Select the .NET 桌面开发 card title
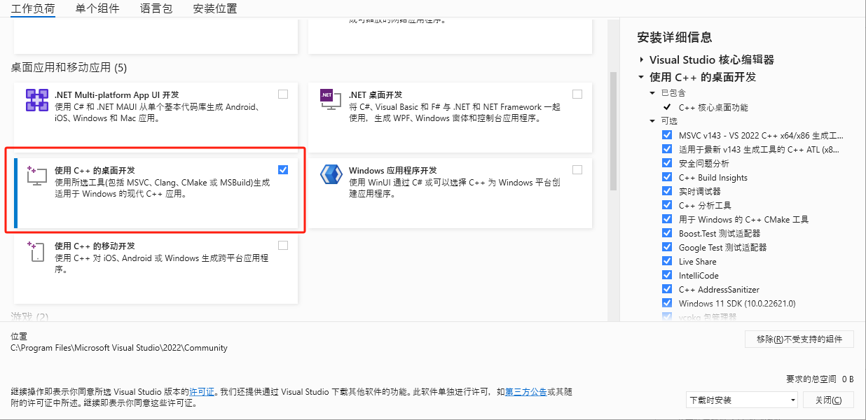 376,94
